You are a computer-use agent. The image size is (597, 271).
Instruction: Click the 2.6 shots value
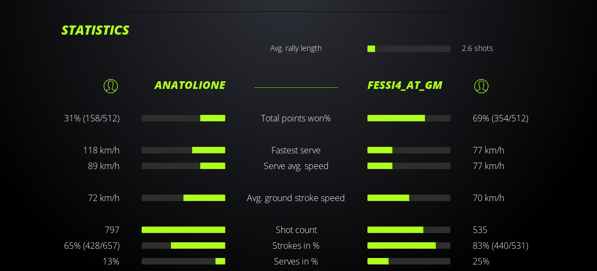[x=477, y=48]
